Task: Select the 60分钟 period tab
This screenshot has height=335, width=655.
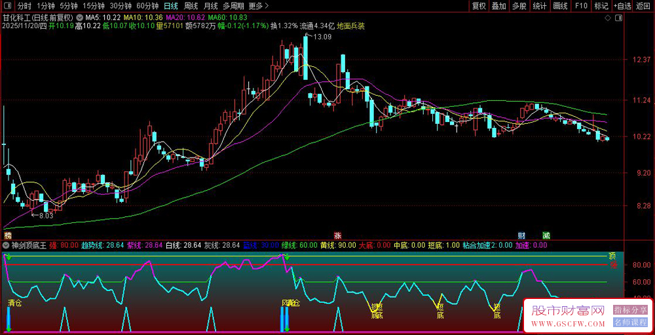Action: pyautogui.click(x=147, y=6)
